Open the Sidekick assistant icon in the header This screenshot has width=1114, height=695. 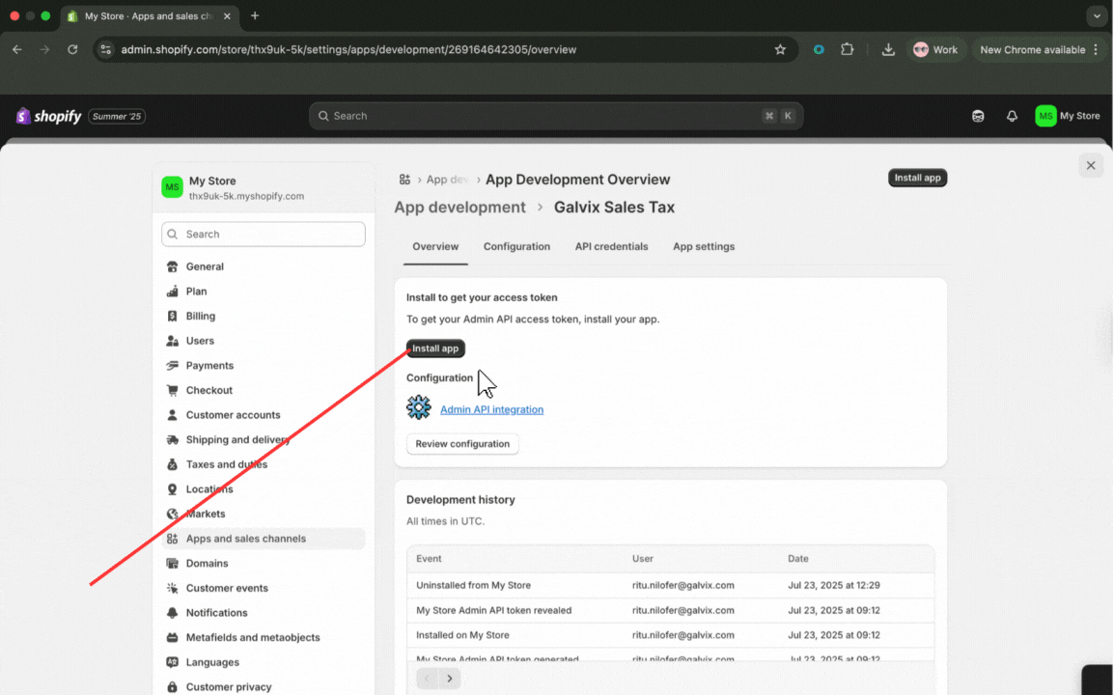click(978, 116)
